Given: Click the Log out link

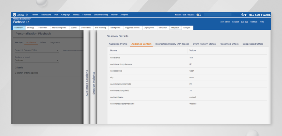Looking at the screenshot, I should tap(235, 22).
